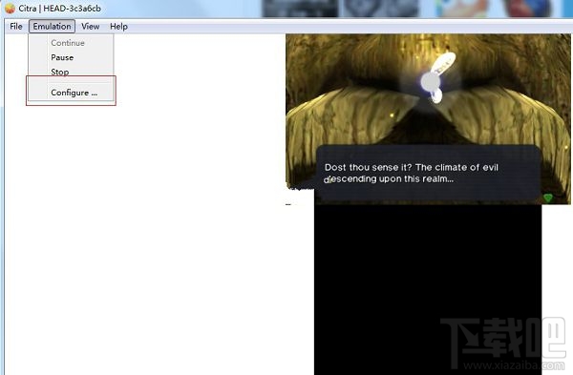The height and width of the screenshot is (375, 573).
Task: Click the blurred red-blue icon behind title bar
Action: pos(526,9)
